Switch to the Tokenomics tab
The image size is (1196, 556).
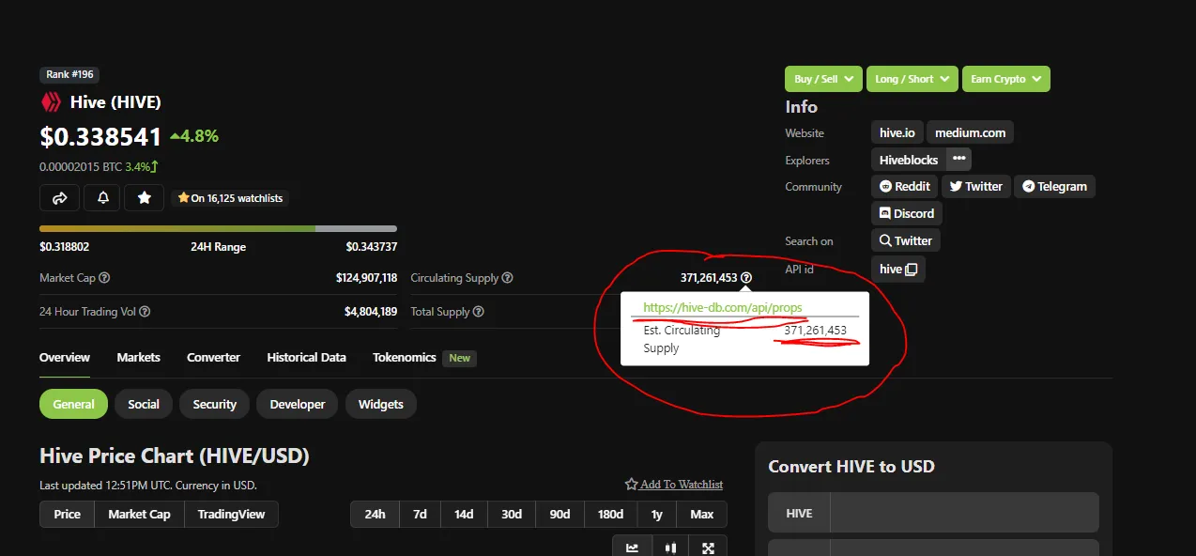pyautogui.click(x=405, y=358)
